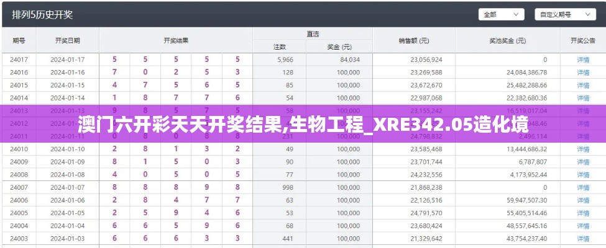Image resolution: width=606 pixels, height=248 pixels.
Task: Click the 开奖日期 column header
Action: 67,41
